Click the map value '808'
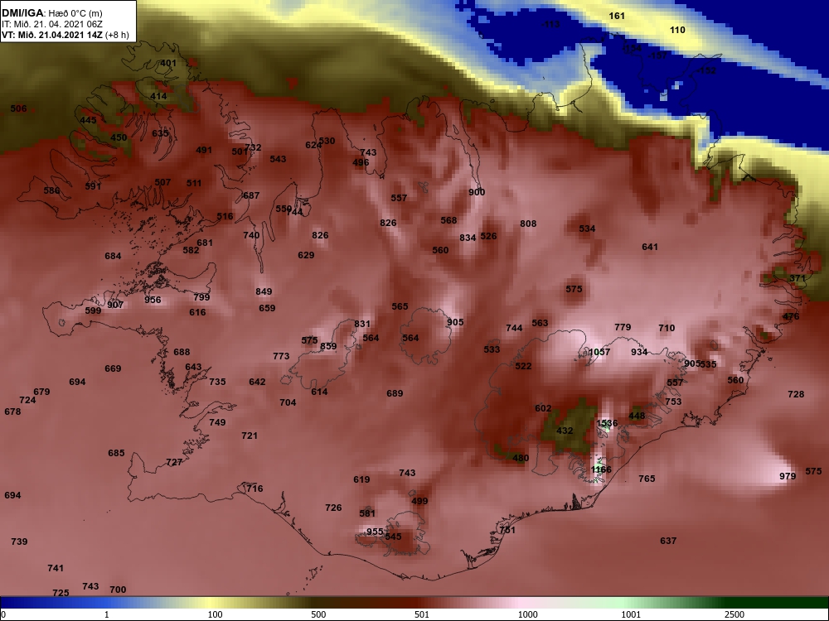 pos(528,224)
